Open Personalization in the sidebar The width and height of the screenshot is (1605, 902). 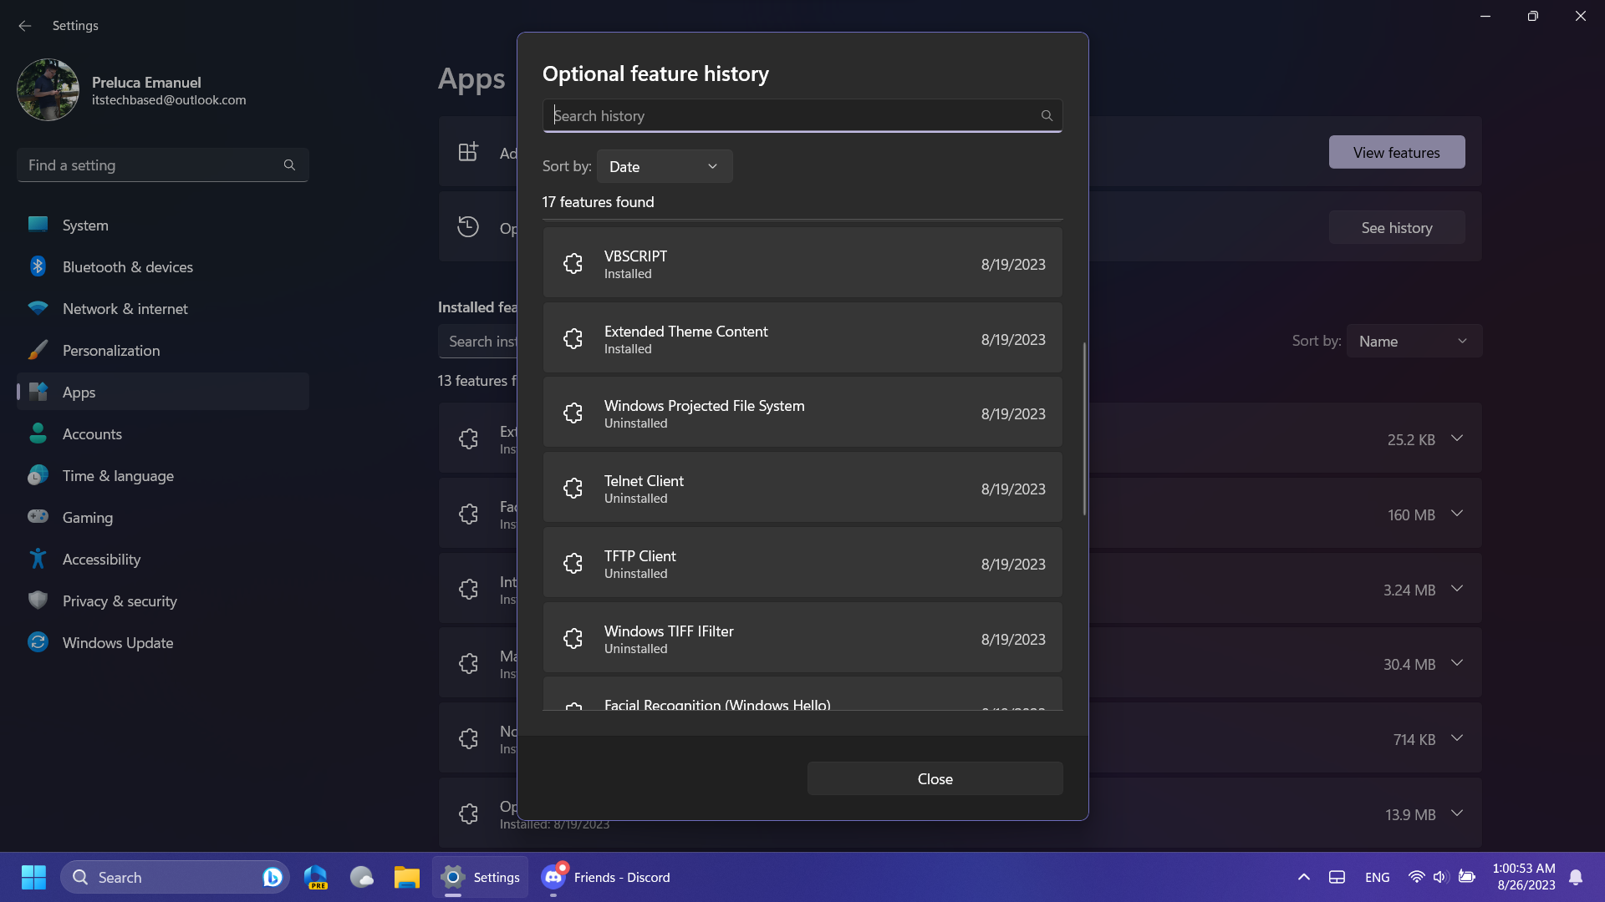(163, 350)
